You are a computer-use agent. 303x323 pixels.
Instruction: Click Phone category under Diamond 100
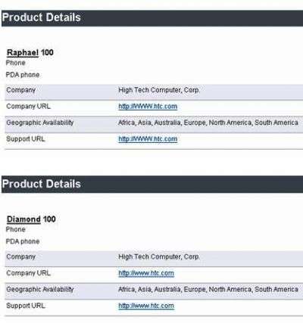[16, 229]
